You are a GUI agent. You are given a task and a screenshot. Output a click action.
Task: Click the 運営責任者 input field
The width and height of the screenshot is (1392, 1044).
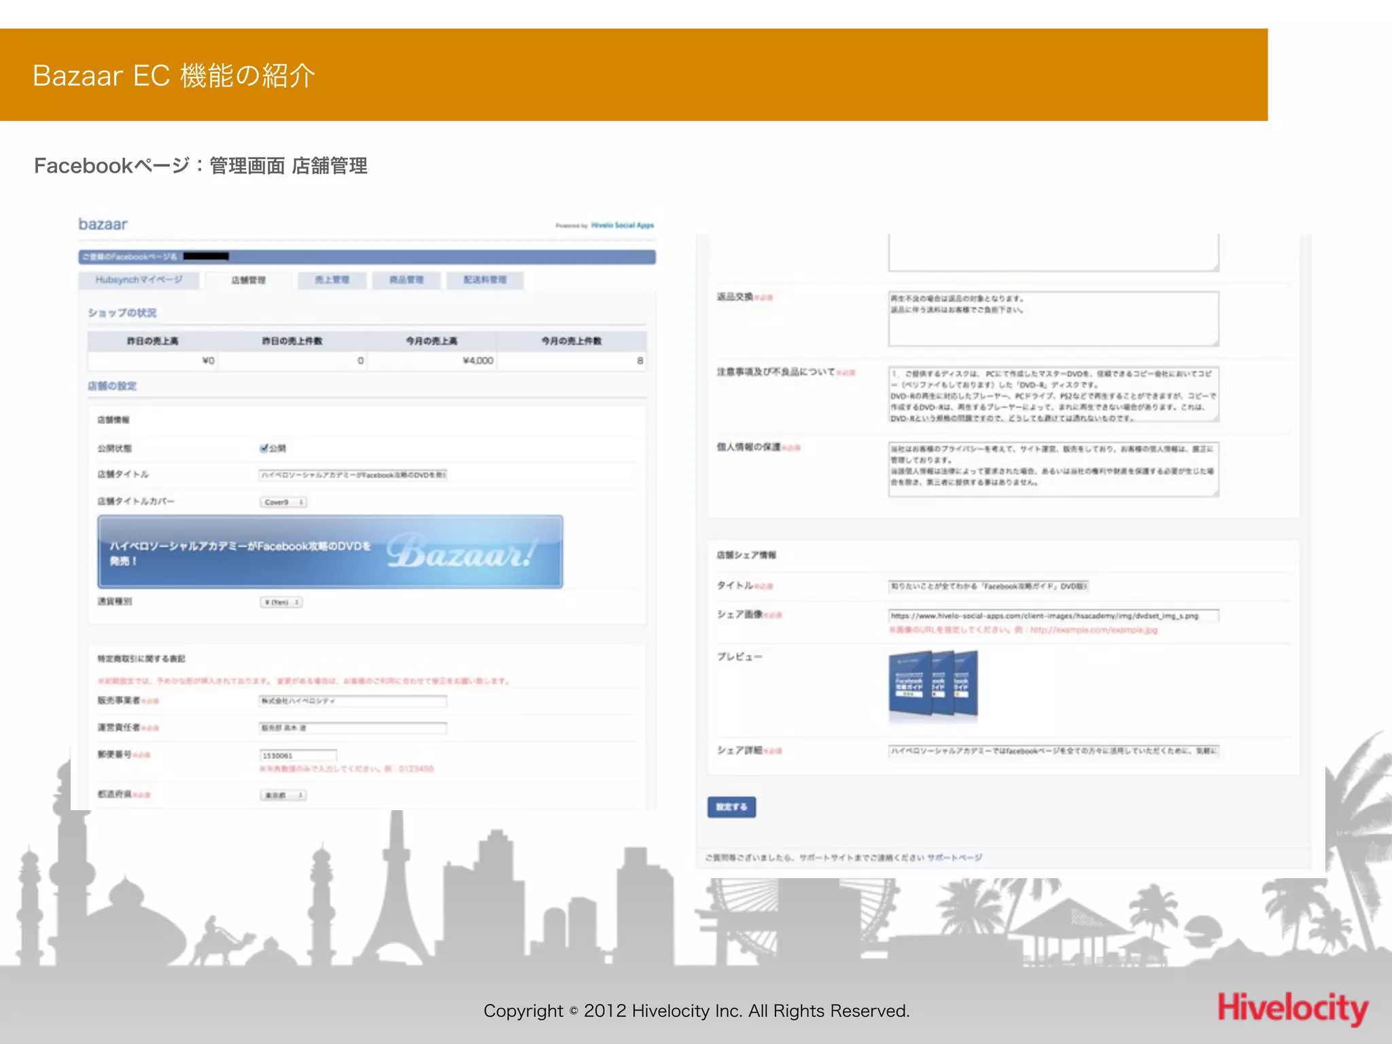[353, 728]
